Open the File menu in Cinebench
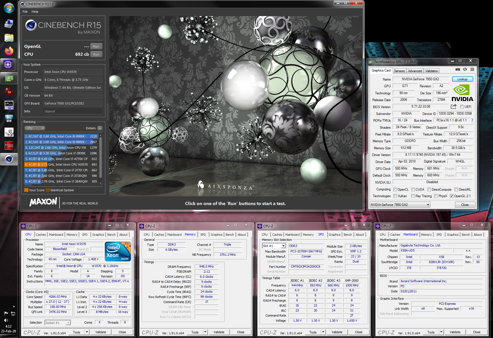This screenshot has height=338, width=493. click(25, 12)
